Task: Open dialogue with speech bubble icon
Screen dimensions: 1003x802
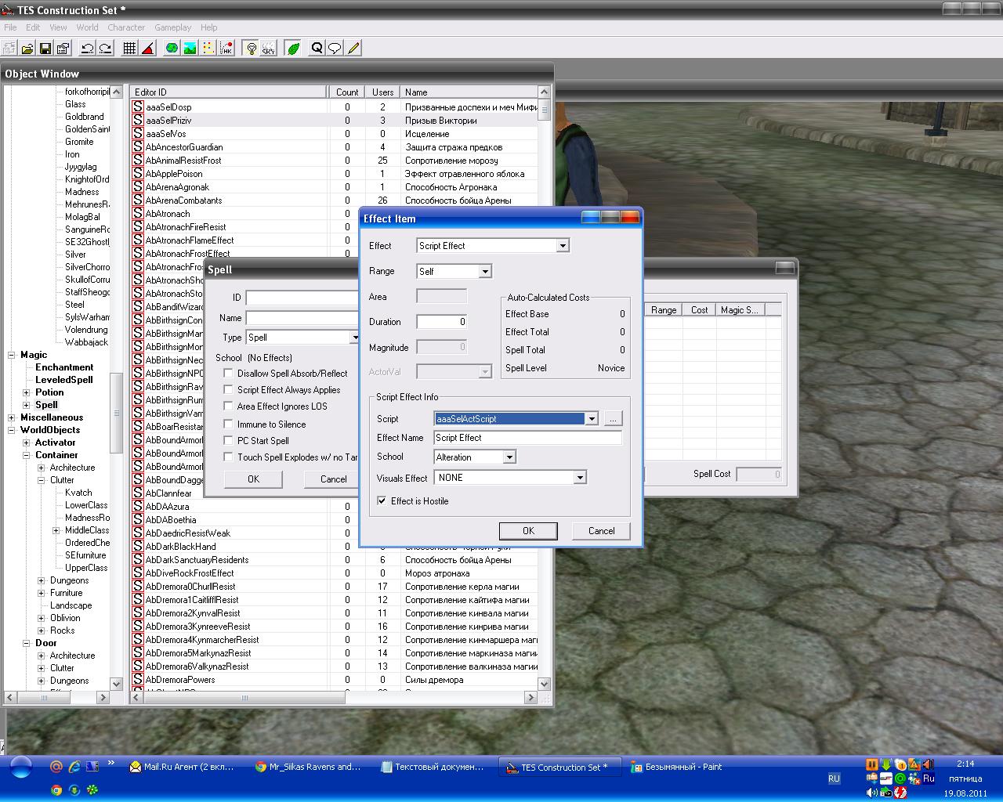Action: (335, 48)
